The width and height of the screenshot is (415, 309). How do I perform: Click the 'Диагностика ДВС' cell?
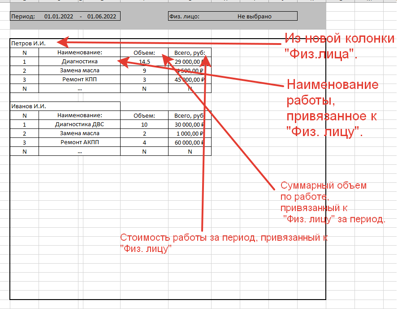click(x=79, y=124)
